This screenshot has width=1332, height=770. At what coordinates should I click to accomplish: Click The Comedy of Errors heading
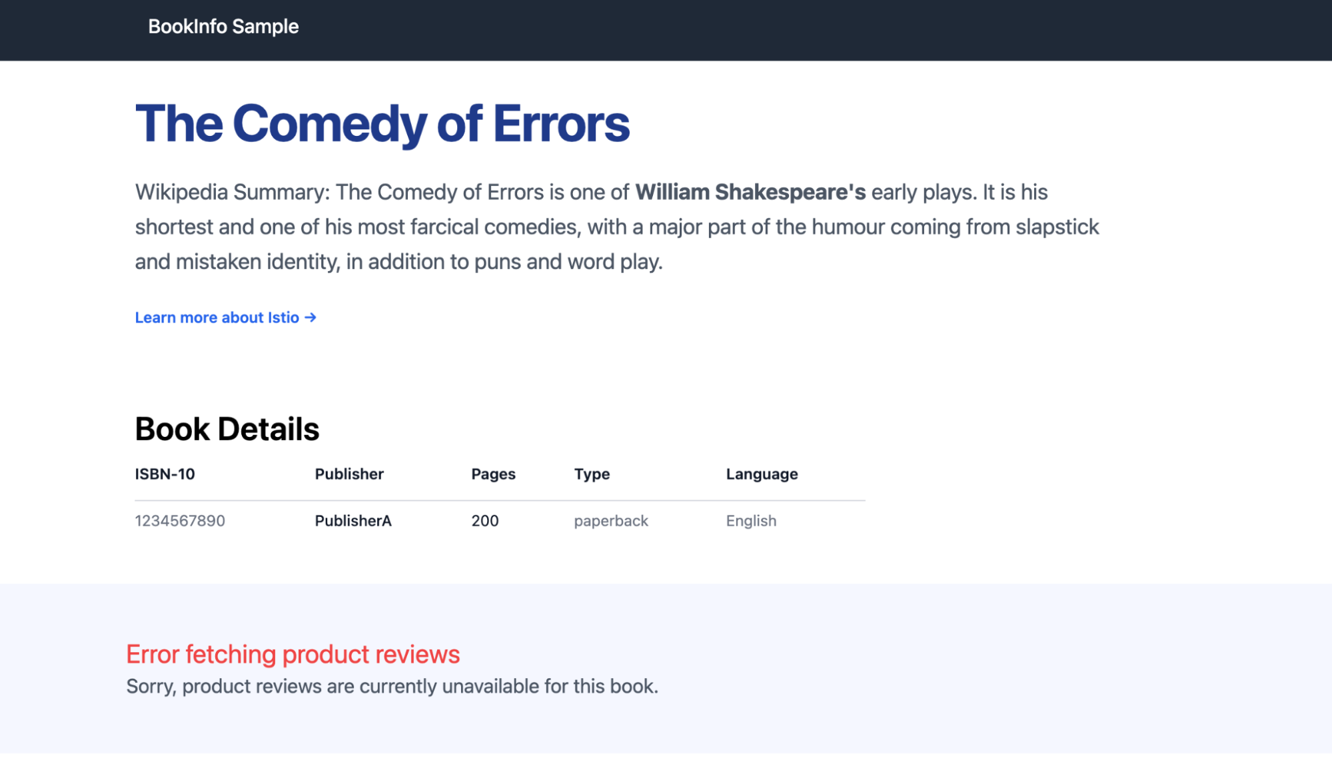(382, 124)
